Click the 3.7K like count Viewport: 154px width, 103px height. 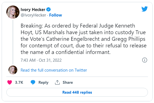(19, 82)
